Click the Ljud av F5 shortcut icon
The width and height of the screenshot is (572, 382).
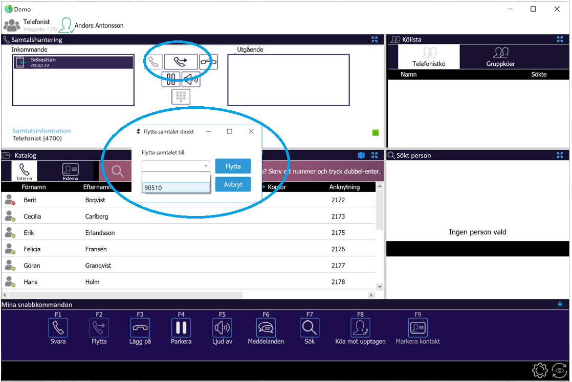pos(222,328)
